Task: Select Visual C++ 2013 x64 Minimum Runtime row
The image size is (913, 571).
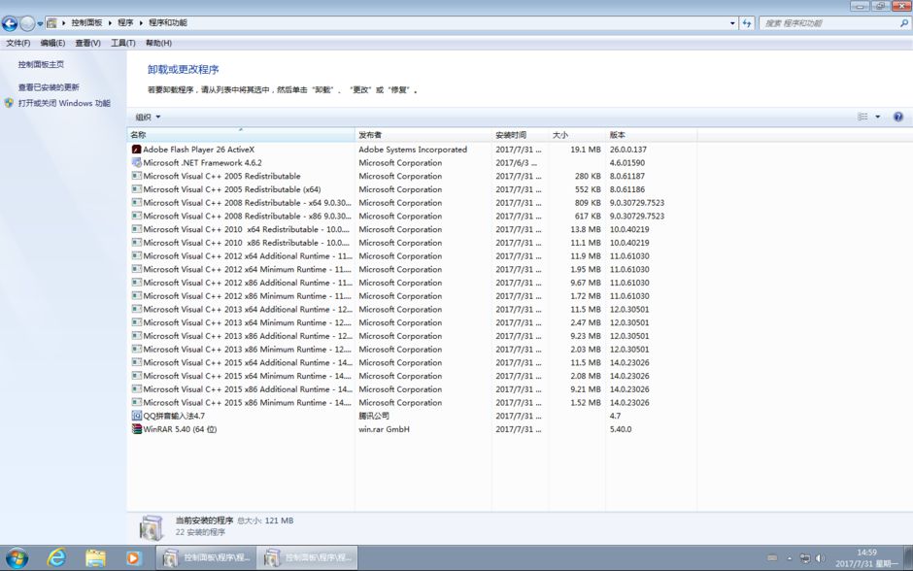Action: click(412, 322)
